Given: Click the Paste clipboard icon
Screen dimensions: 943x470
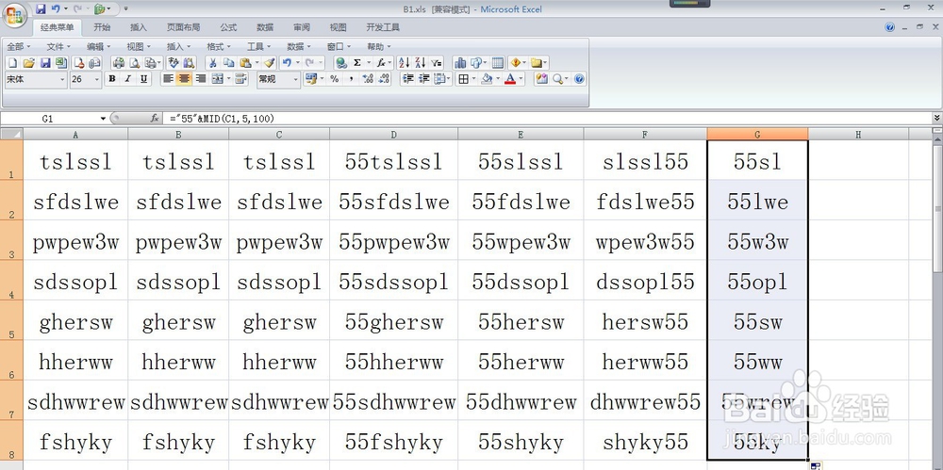Looking at the screenshot, I should (245, 63).
